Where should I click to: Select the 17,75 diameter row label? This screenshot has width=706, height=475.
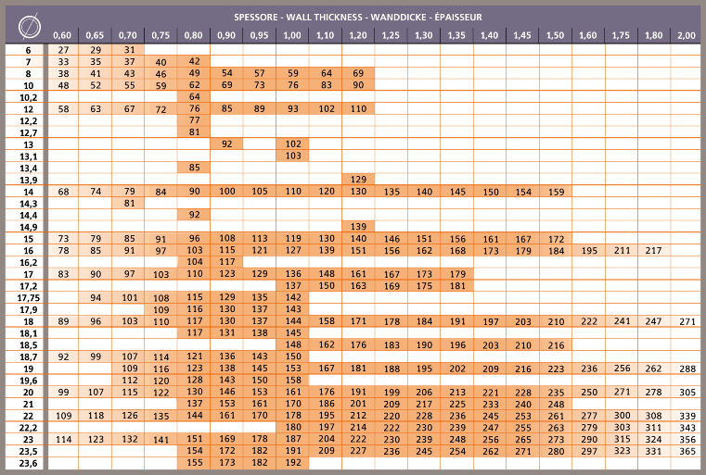point(27,297)
